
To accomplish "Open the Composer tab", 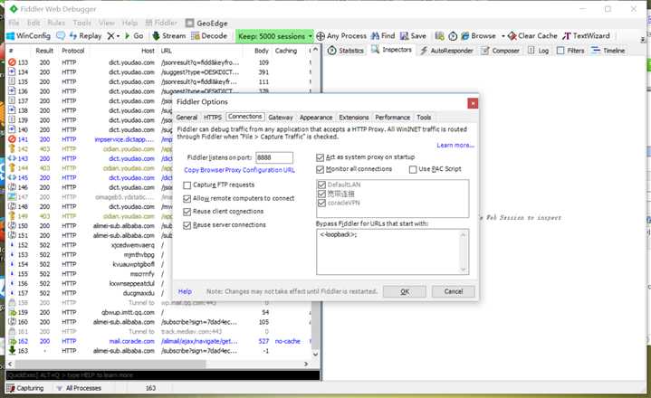I will pos(501,51).
